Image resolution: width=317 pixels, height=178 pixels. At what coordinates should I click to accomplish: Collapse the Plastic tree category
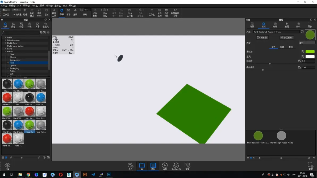click(x=6, y=52)
